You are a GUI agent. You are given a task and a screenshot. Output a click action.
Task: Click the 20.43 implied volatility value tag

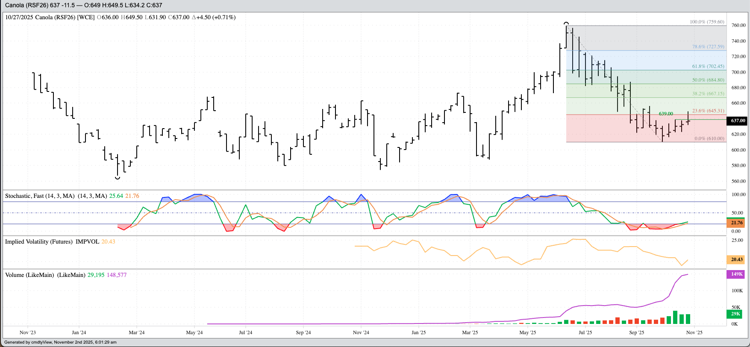pyautogui.click(x=737, y=259)
